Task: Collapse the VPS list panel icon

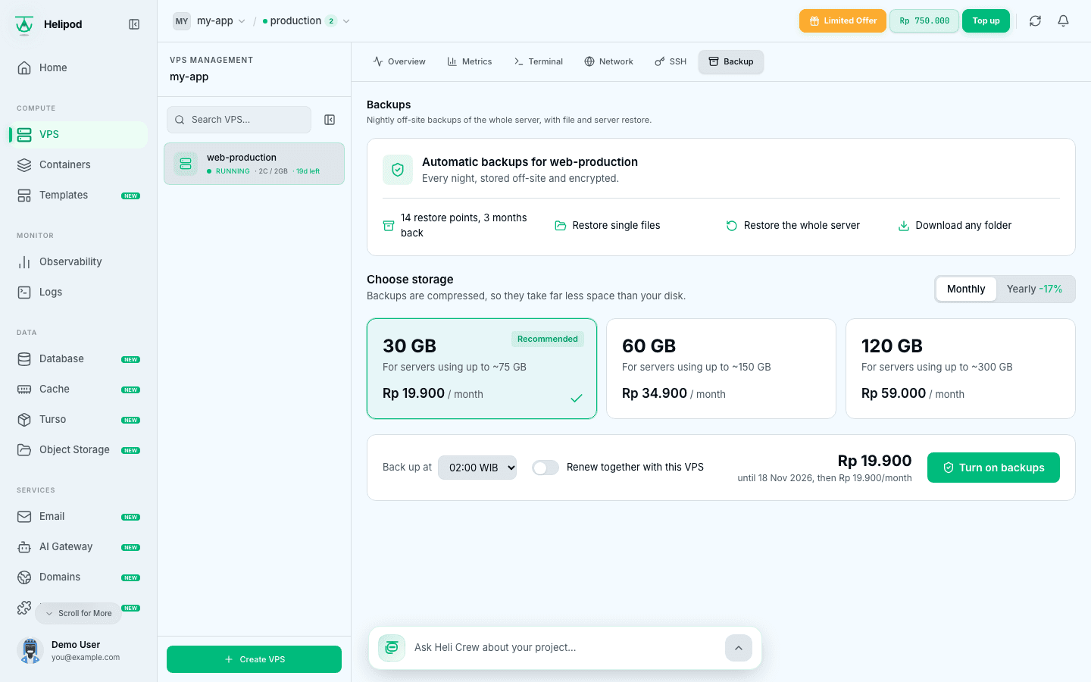Action: point(330,120)
